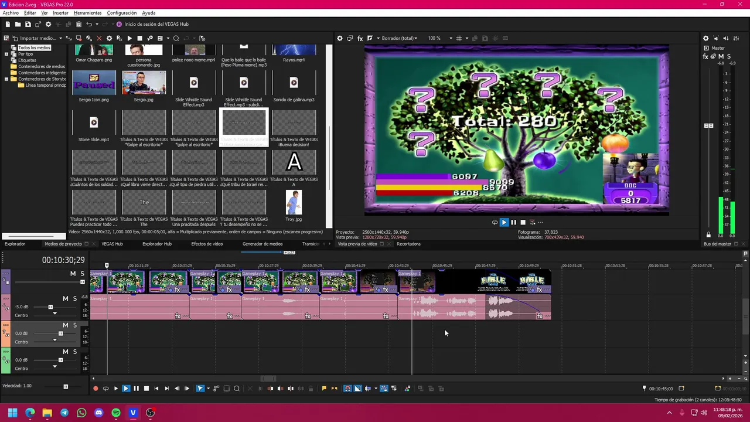
Task: Select the Zoom edit tool magnifier
Action: [237, 389]
